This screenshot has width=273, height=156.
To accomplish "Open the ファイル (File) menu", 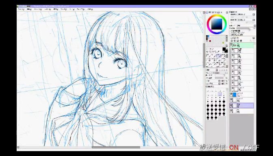I will pos(21,9).
